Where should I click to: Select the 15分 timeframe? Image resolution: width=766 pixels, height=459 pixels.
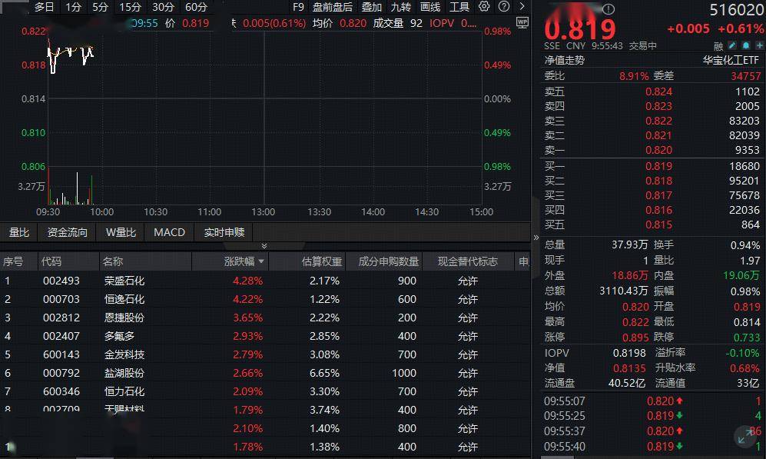coord(130,7)
